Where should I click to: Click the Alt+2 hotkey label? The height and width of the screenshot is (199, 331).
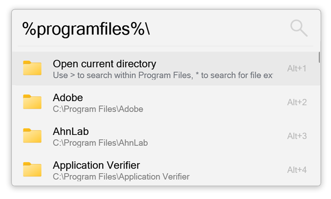(x=297, y=102)
